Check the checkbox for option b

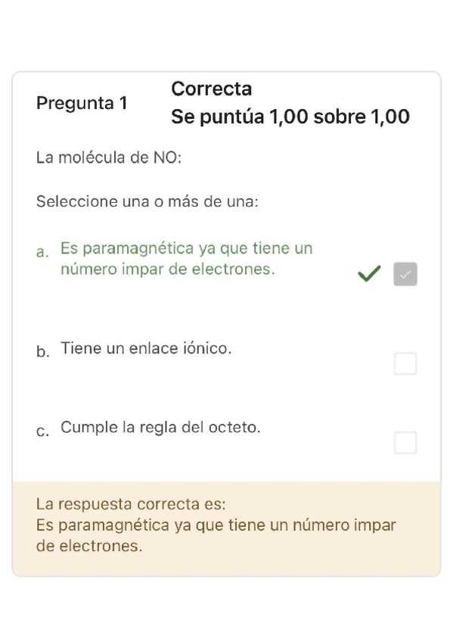click(405, 363)
